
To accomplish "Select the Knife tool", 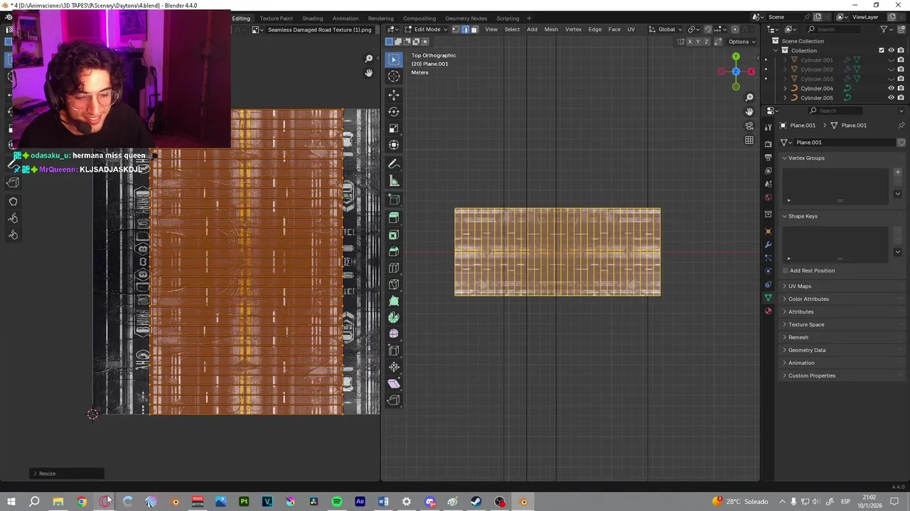I will point(394,285).
